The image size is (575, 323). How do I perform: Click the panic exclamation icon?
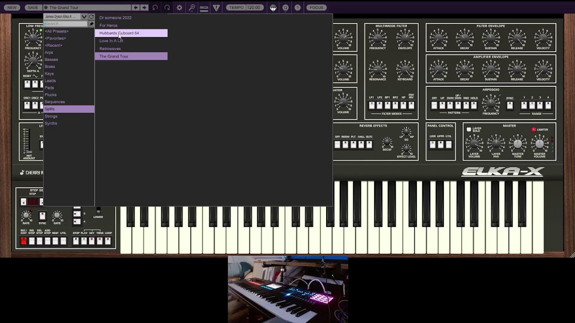216,8
